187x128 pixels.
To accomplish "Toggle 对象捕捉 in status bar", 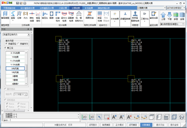I will tap(146, 125).
